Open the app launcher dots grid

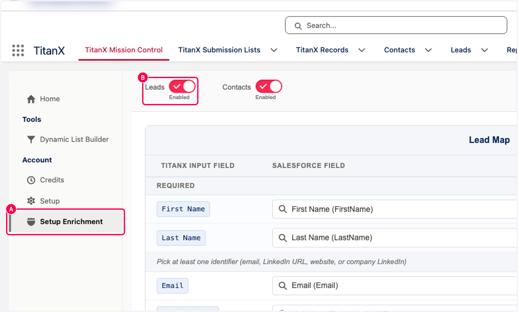18,50
